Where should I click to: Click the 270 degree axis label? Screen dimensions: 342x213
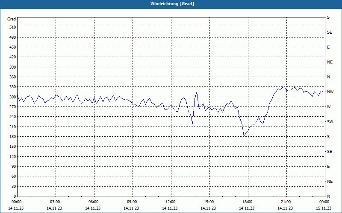(13, 107)
